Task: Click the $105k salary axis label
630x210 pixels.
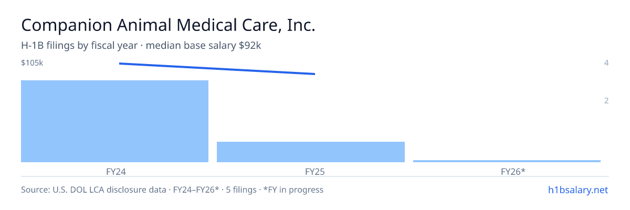Action: pyautogui.click(x=32, y=63)
